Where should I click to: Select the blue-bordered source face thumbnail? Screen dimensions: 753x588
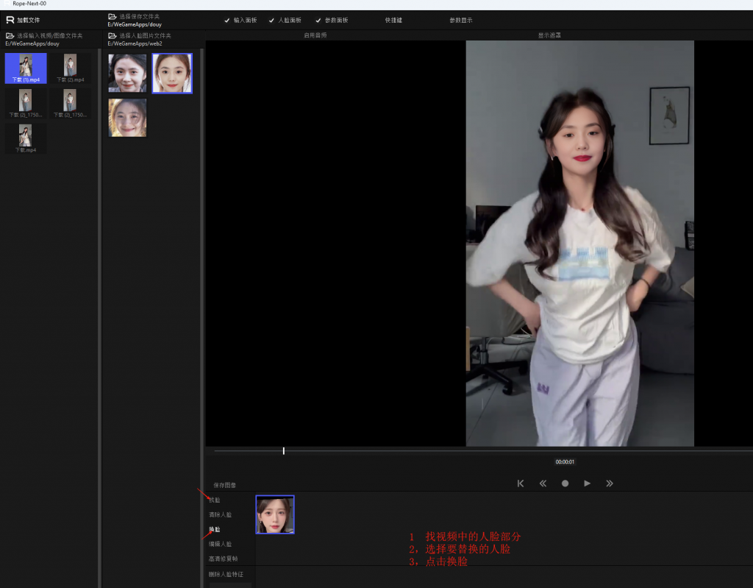pos(172,73)
